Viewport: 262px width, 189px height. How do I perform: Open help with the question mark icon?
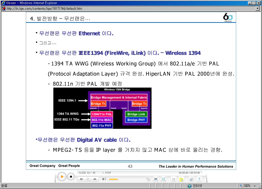(x=199, y=179)
